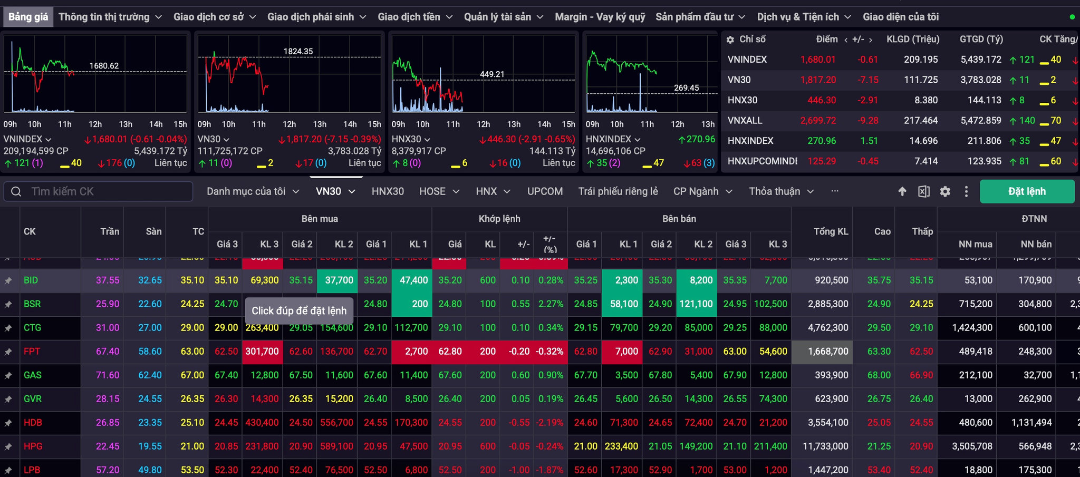Click the green Đặt lệnh button

pos(1027,191)
